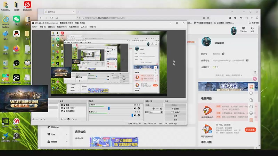Image resolution: width=278 pixels, height=156 pixels.
Task: Open source properties gear in OBS
Action: tap(68, 119)
